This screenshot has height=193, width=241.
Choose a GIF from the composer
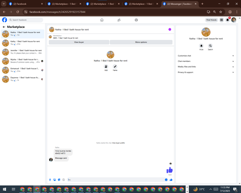click(64, 179)
